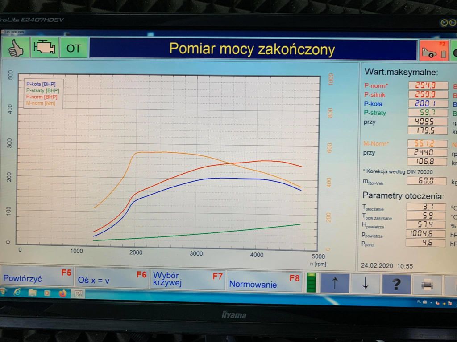
Task: Click the 2440 rpm value field
Action: pos(427,152)
